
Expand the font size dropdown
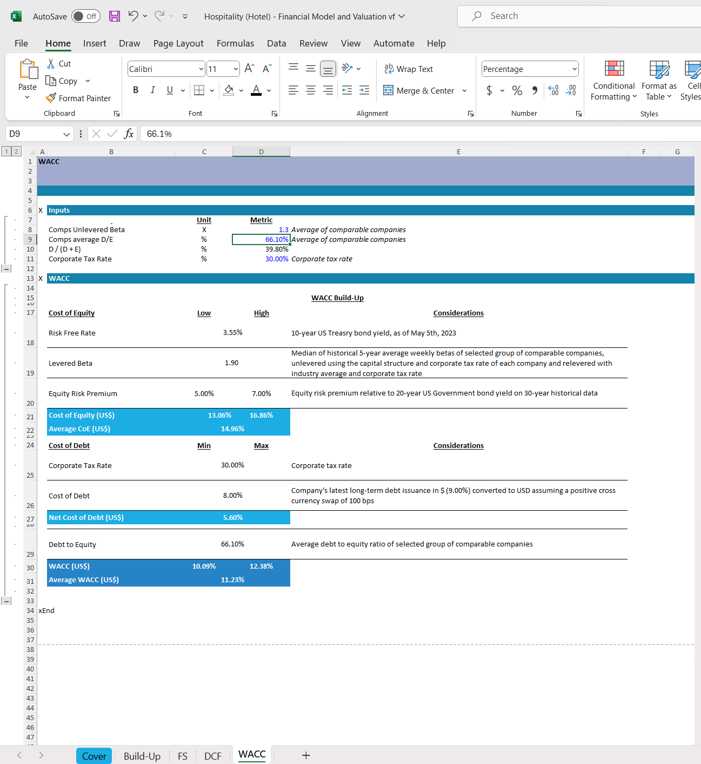point(236,69)
